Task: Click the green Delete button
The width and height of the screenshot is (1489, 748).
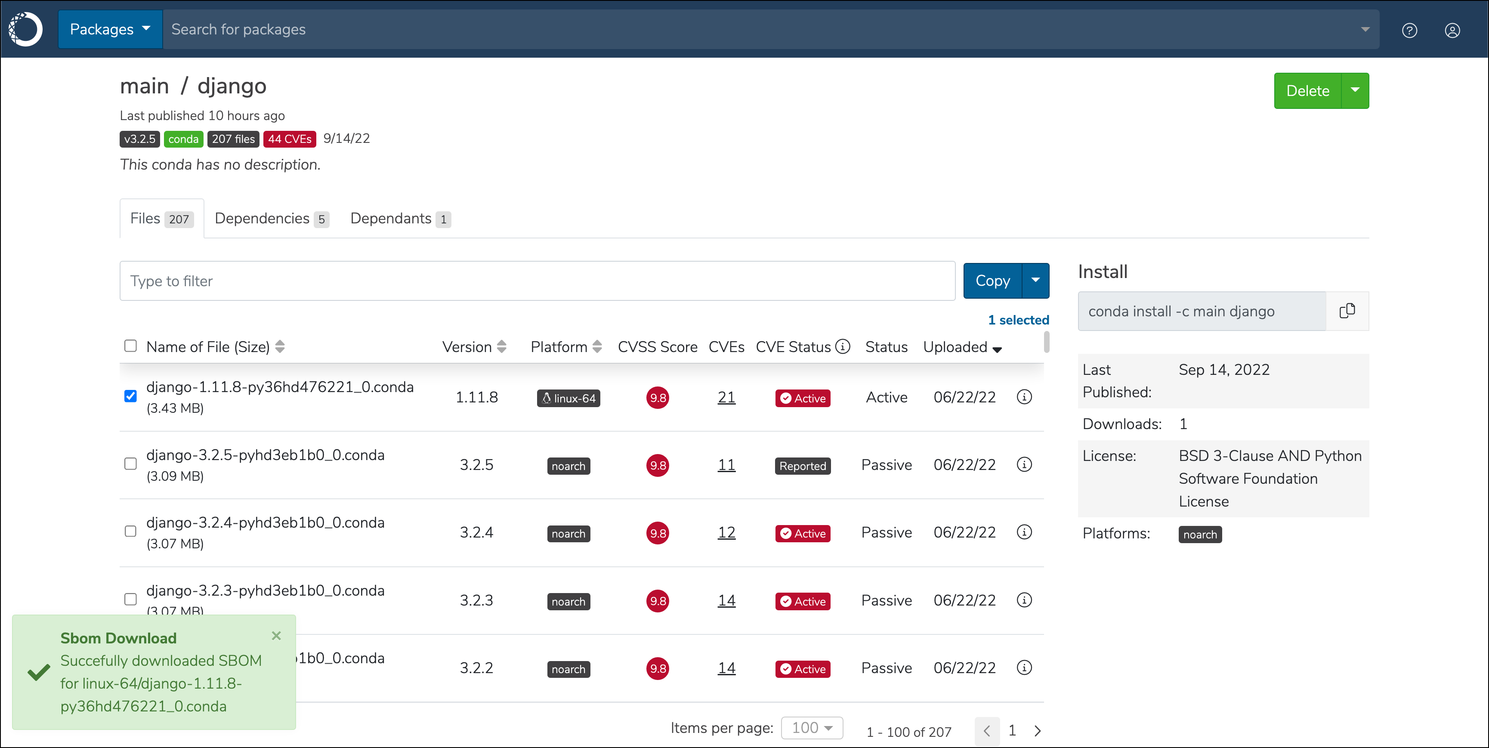Action: pyautogui.click(x=1307, y=91)
